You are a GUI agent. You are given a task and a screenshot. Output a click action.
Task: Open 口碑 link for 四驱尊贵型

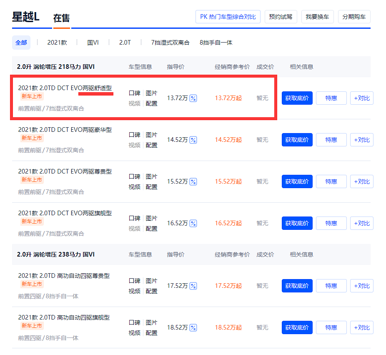tap(135, 281)
